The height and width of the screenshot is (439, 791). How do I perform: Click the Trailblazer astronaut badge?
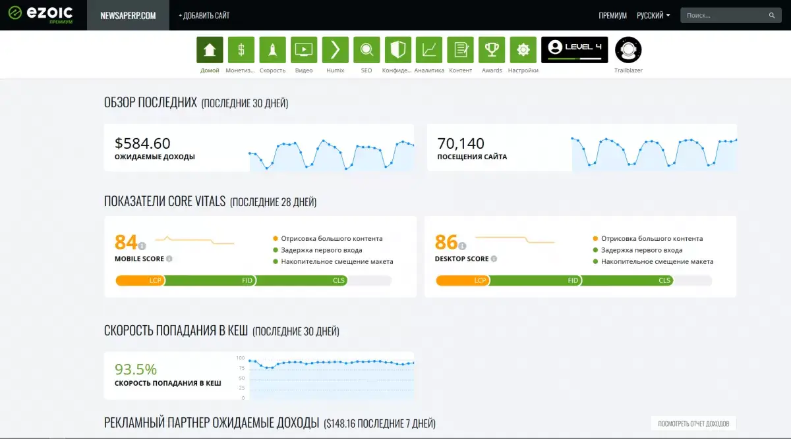628,50
